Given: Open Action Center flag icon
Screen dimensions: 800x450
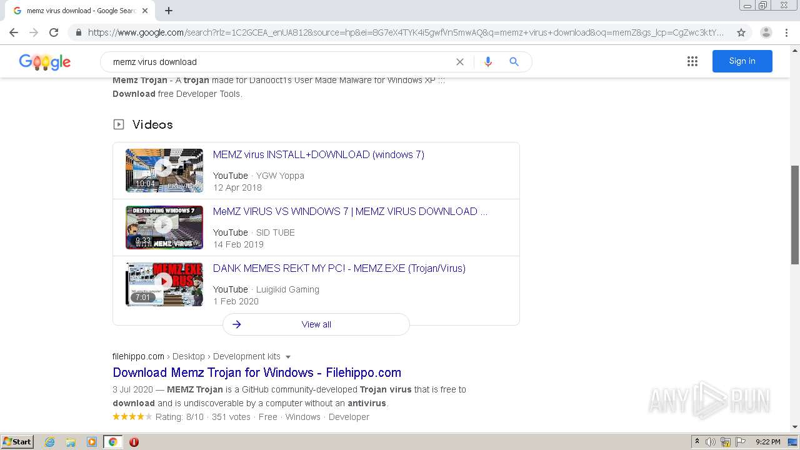Looking at the screenshot, I should 741,442.
